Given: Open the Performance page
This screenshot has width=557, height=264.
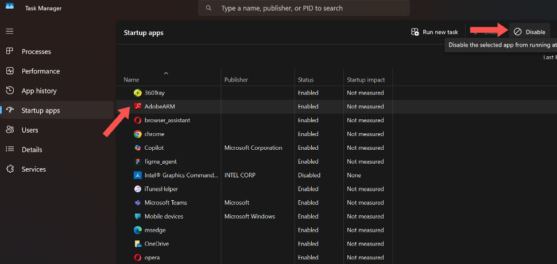Looking at the screenshot, I should click(57, 71).
